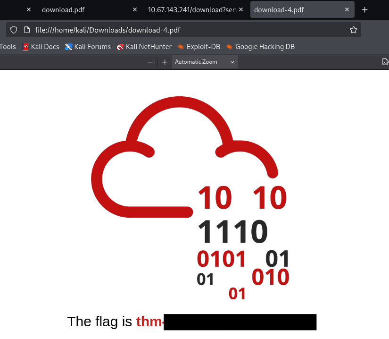
Task: Open the Kali Forums bookmark
Action: [88, 47]
